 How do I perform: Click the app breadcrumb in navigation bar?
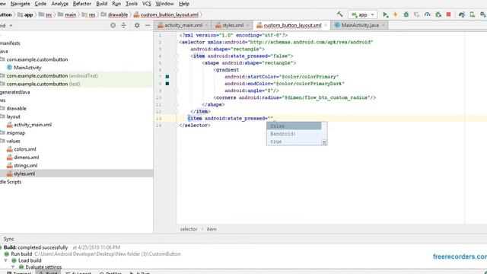tap(26, 14)
